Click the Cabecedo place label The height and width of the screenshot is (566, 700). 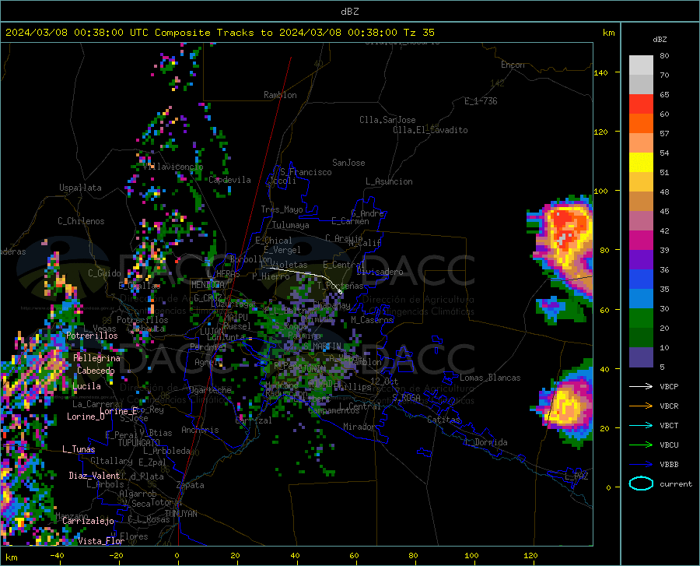tap(96, 371)
